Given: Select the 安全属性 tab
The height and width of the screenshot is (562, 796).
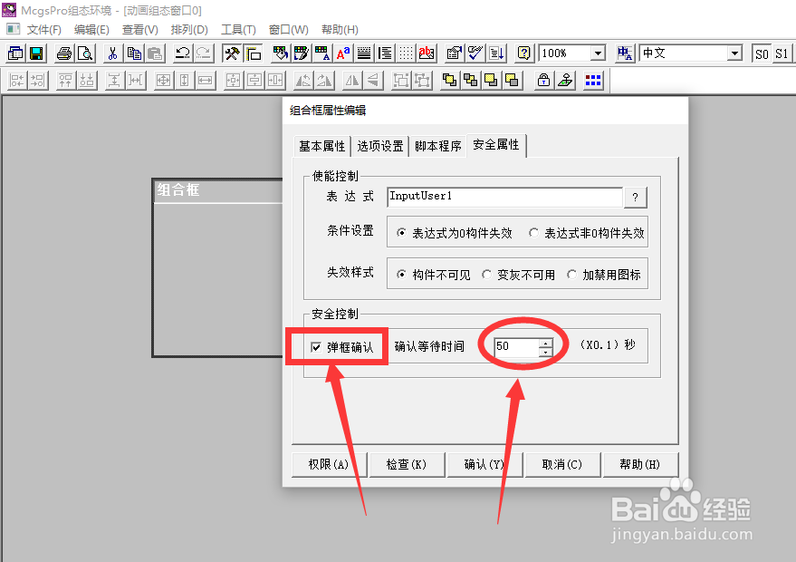Looking at the screenshot, I should (496, 145).
